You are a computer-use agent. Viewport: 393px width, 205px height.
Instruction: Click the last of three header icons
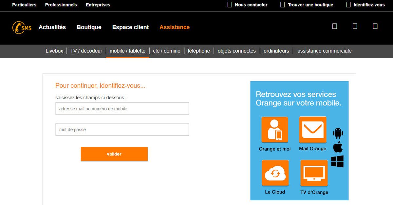(x=375, y=26)
